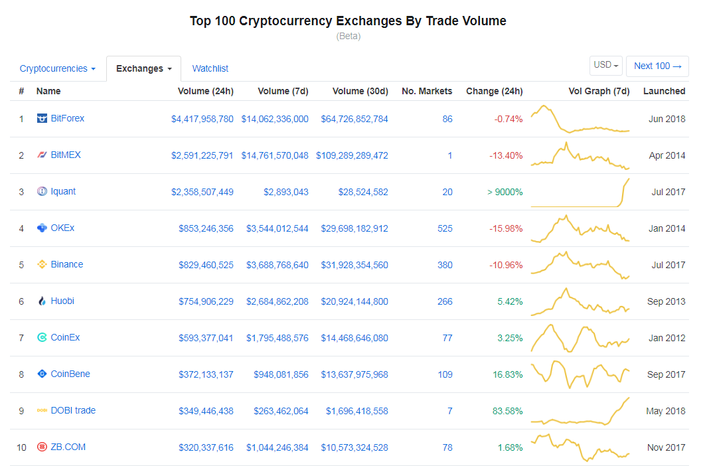Click Iquant 24h volume $2,358,507,449

[202, 192]
